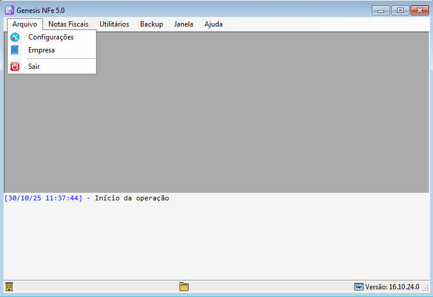Close the open Arquivo menu

click(25, 24)
